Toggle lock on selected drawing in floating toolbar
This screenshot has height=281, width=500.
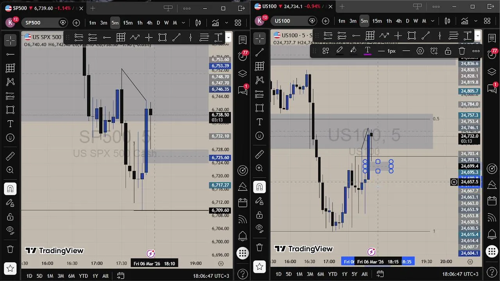[448, 51]
